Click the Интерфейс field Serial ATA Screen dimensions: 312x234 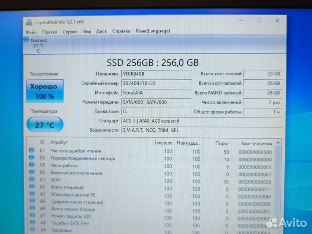[x=156, y=93]
